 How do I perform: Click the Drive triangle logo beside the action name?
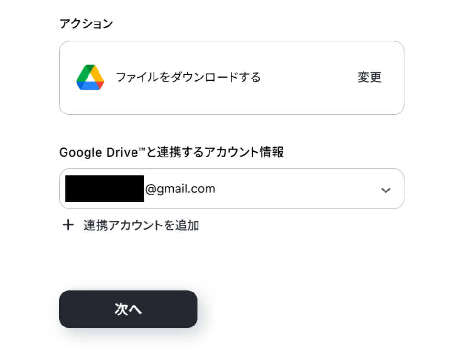point(90,78)
